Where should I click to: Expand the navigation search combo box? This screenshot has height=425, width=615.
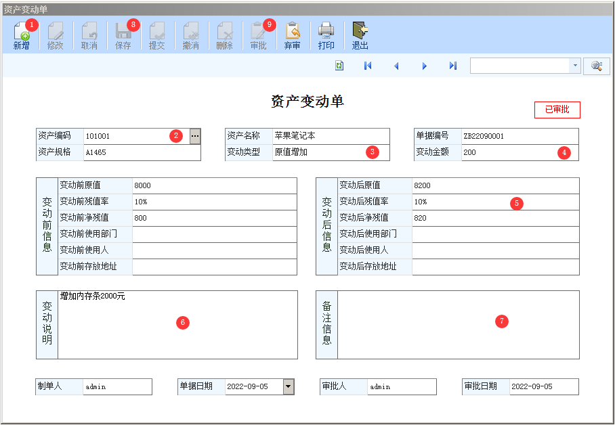[x=575, y=66]
